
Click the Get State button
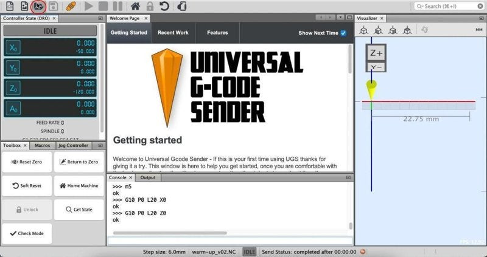pos(79,210)
